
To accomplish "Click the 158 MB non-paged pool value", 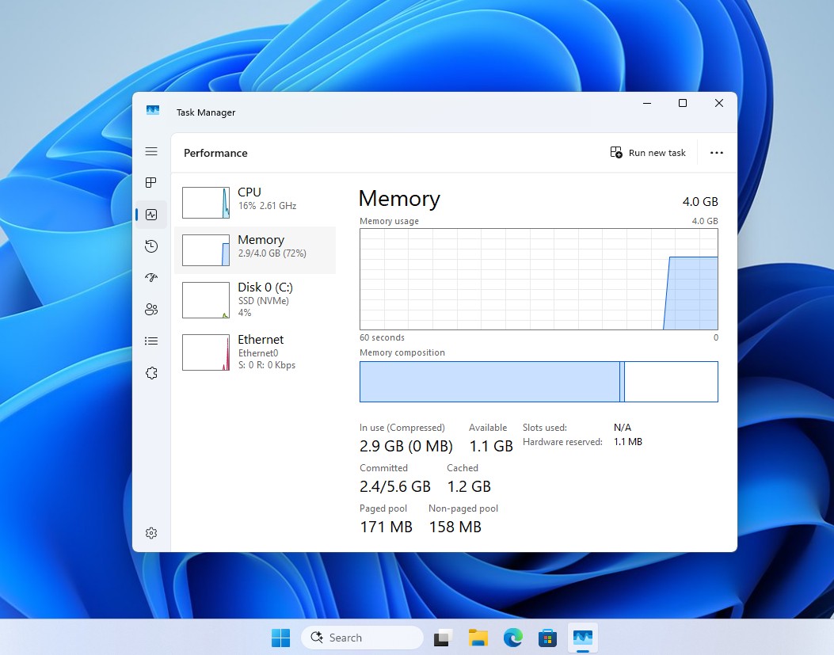I will [455, 527].
